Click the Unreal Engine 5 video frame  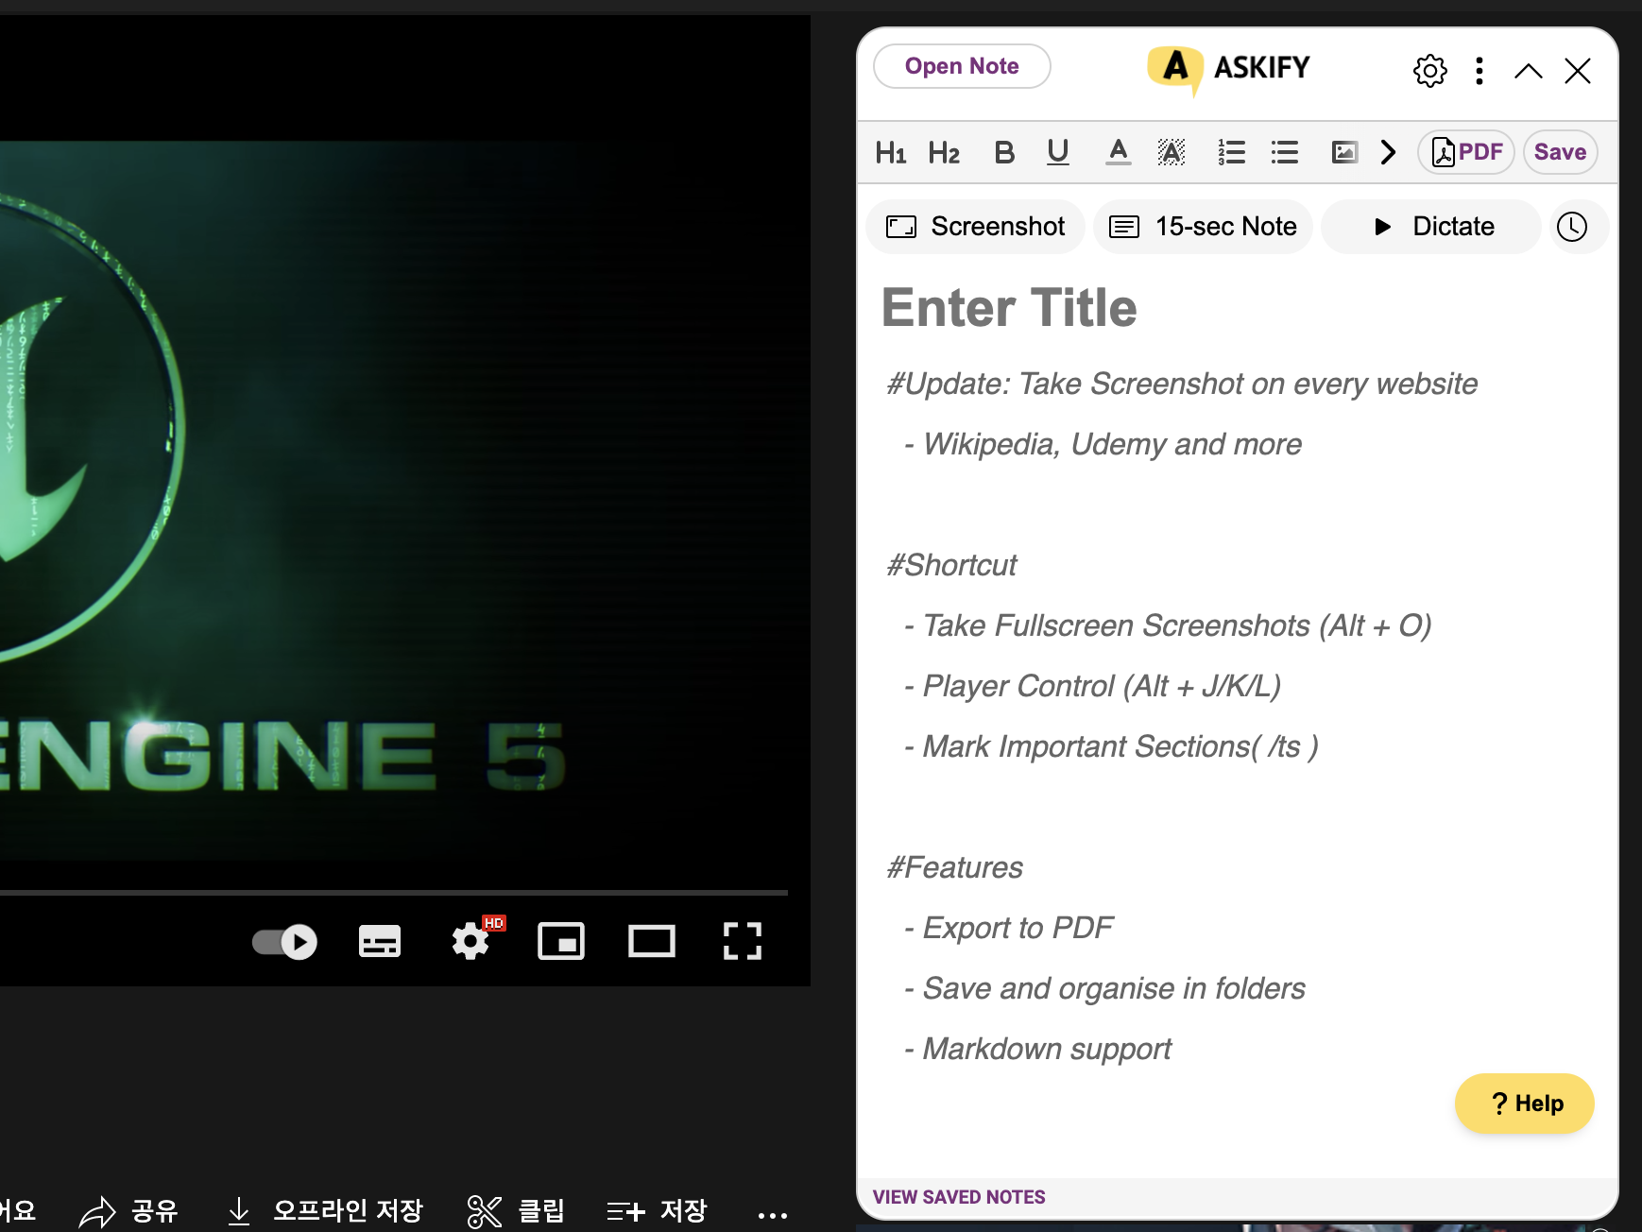(x=405, y=501)
